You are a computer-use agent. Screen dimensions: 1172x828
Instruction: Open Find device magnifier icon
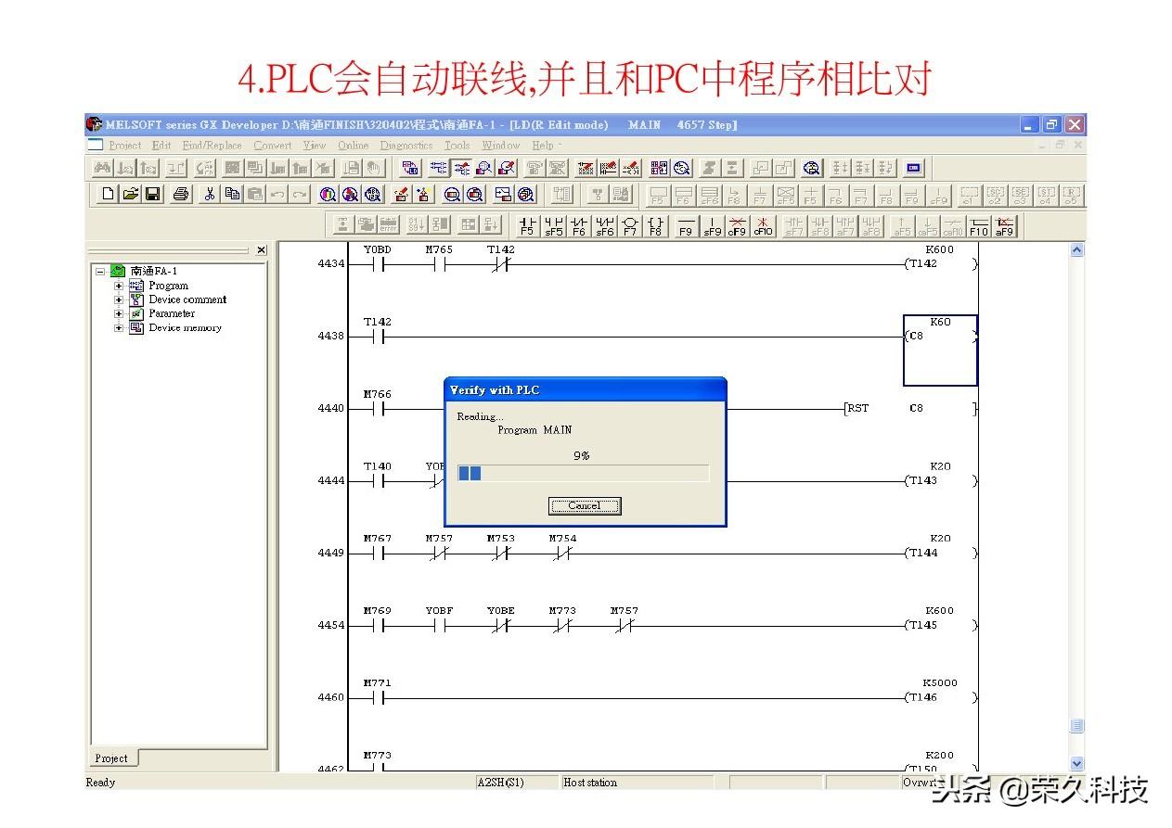click(x=327, y=194)
